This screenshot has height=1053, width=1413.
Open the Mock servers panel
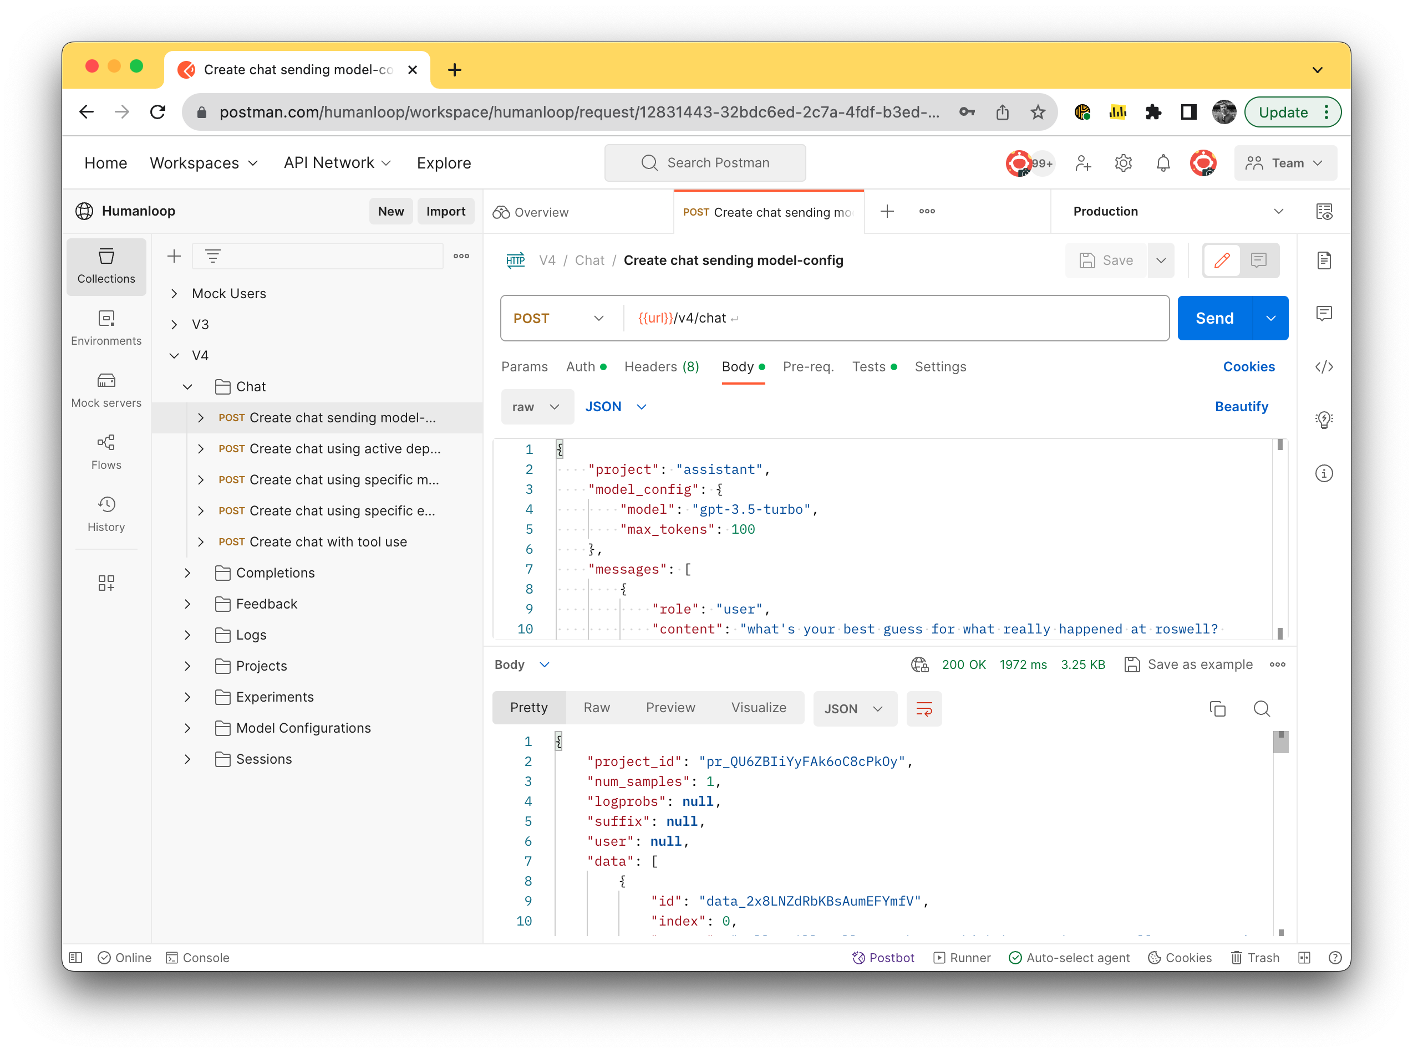106,390
